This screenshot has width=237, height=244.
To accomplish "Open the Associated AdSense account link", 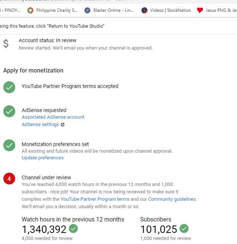I will click(x=53, y=117).
